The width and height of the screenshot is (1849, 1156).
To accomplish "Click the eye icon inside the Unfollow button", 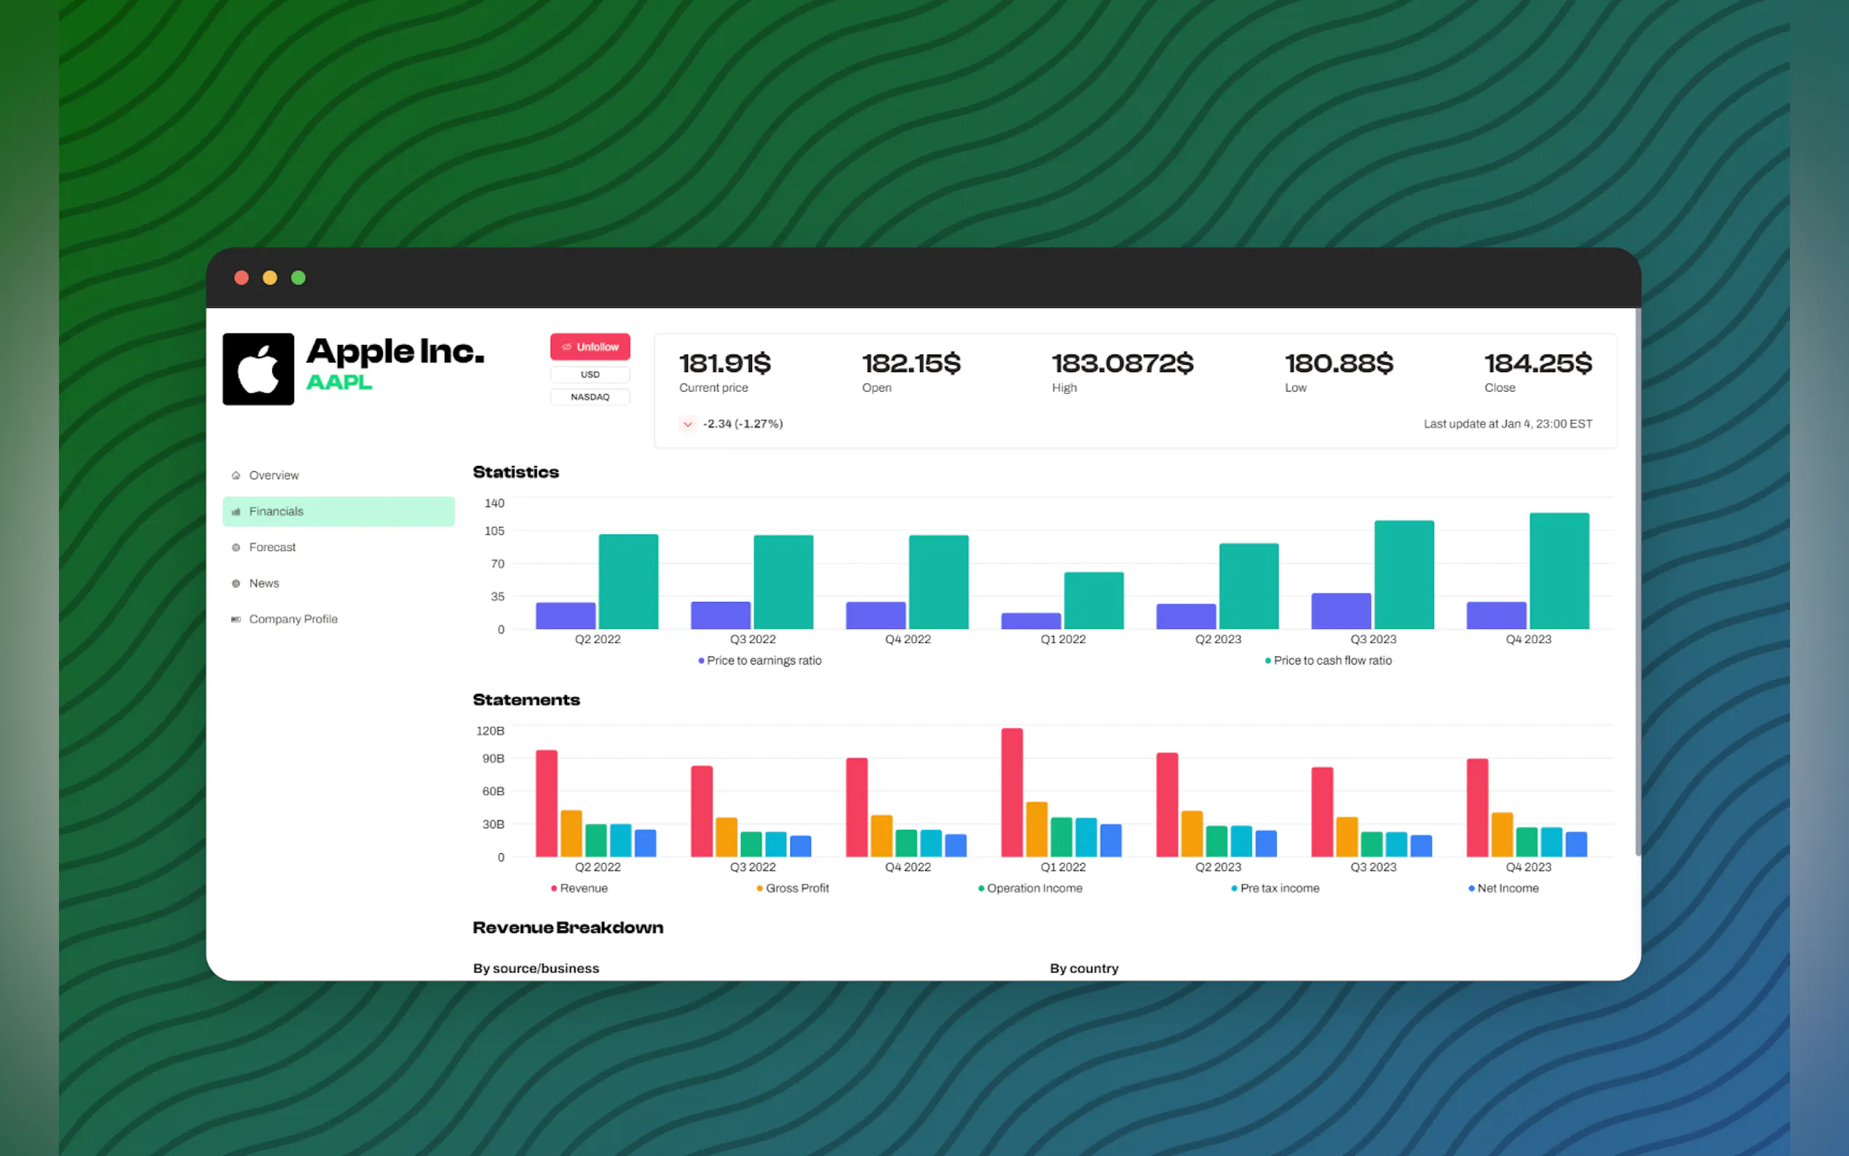I will coord(566,347).
